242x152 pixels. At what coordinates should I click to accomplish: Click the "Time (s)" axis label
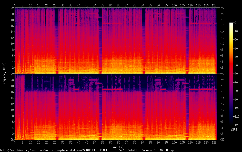pos(116,147)
